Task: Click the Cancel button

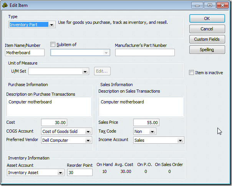Action: click(207, 29)
